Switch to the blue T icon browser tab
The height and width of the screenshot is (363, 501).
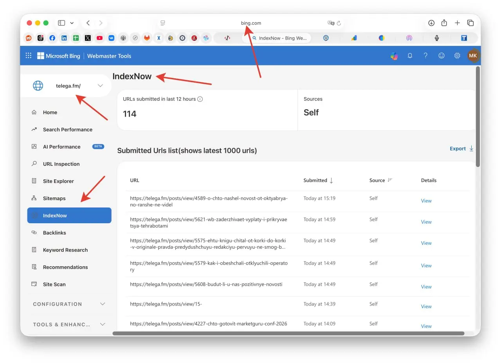464,38
